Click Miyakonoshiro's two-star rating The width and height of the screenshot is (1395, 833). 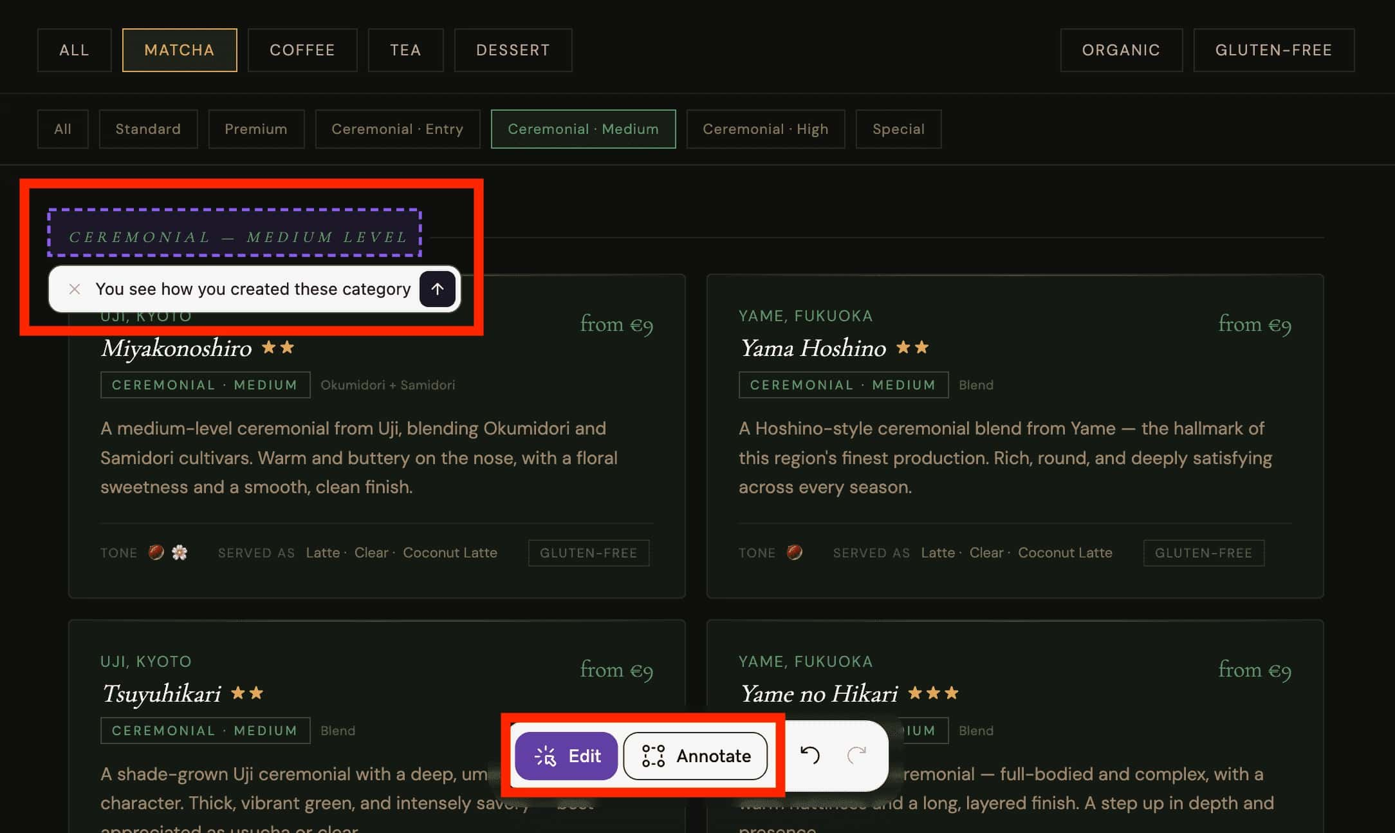(278, 348)
